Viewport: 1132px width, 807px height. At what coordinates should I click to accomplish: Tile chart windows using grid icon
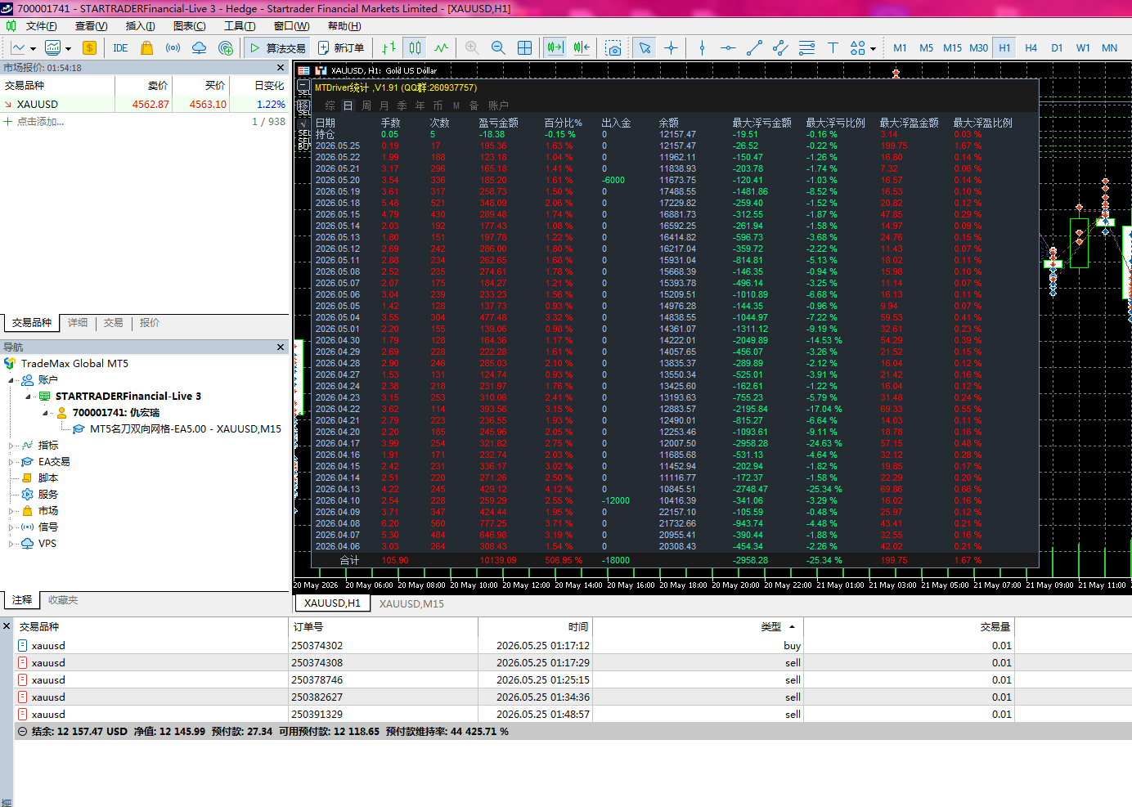[524, 47]
